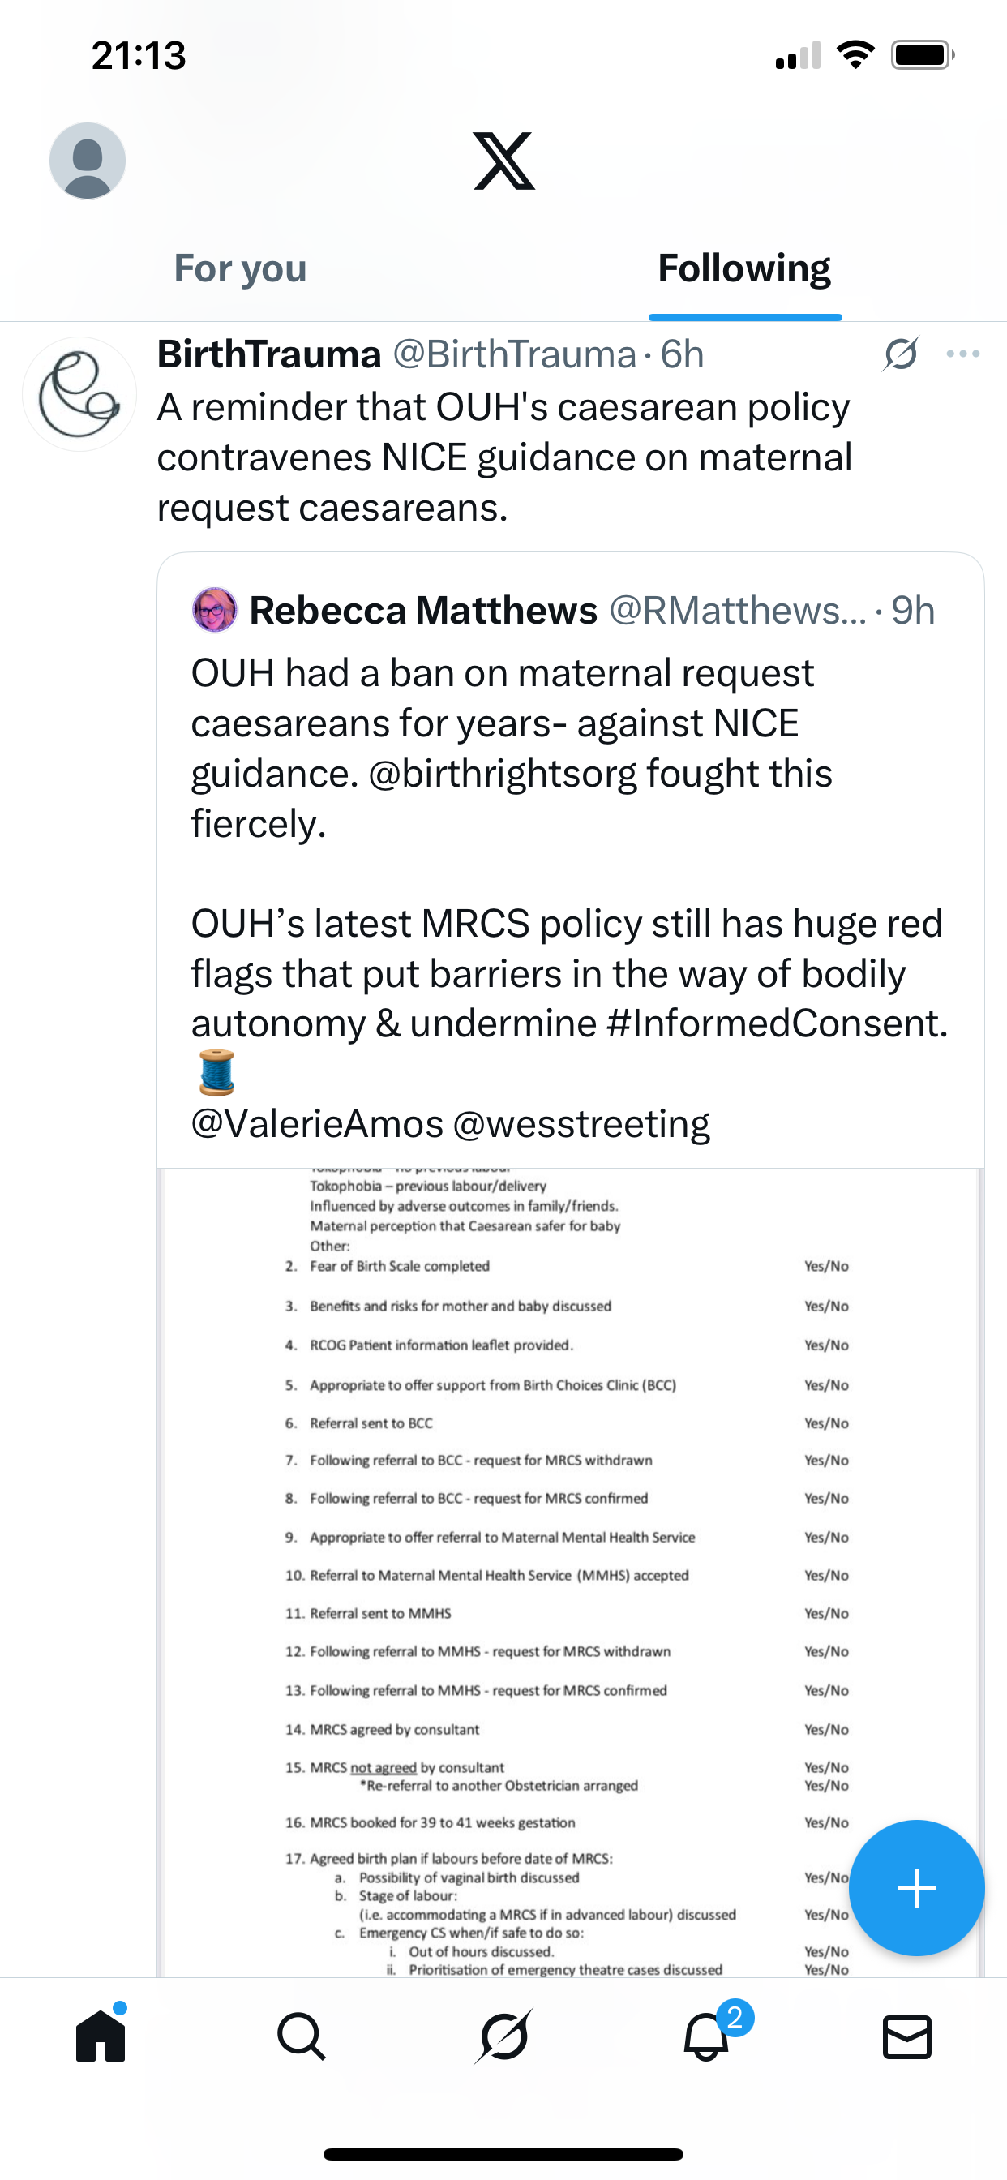Tap the @wesstreeting mention
Viewport: 1007px width, 2180px height.
(581, 1124)
